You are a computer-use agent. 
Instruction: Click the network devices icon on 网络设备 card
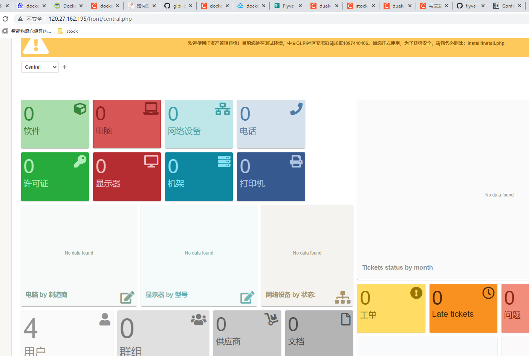[x=222, y=109]
